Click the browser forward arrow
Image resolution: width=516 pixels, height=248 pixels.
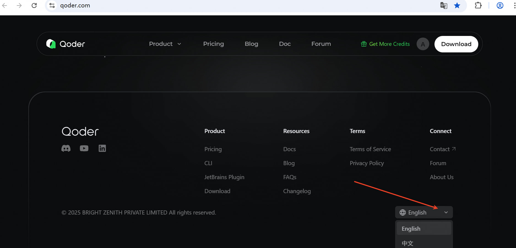click(x=19, y=5)
